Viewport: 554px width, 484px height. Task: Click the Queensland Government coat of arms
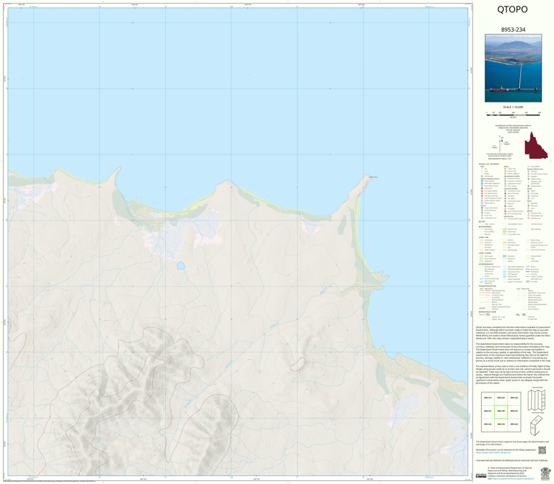[x=545, y=473]
